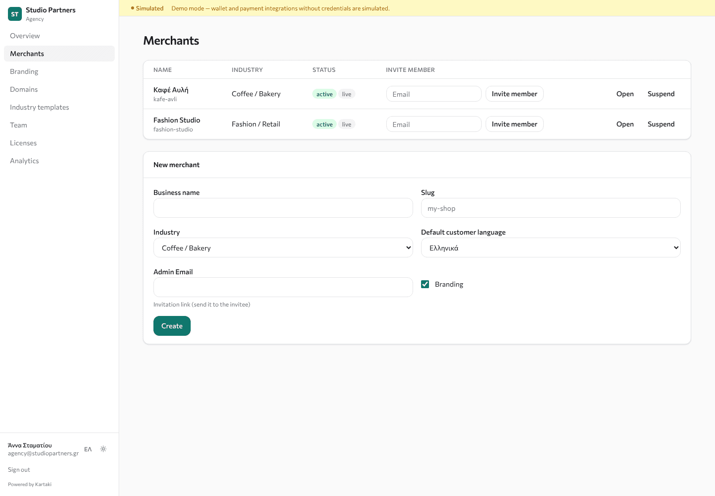Open the Default customer language dropdown
715x496 pixels.
click(551, 248)
